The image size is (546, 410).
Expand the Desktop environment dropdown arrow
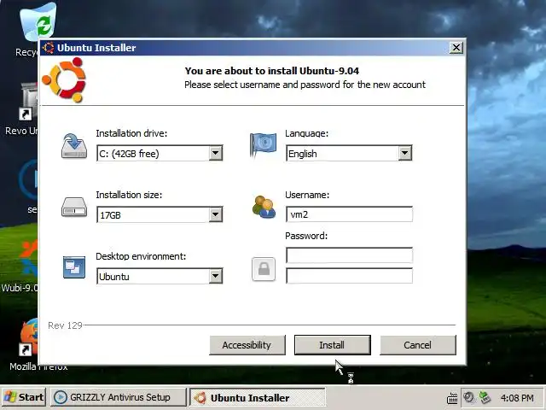point(216,276)
